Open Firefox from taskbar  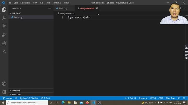point(87,102)
